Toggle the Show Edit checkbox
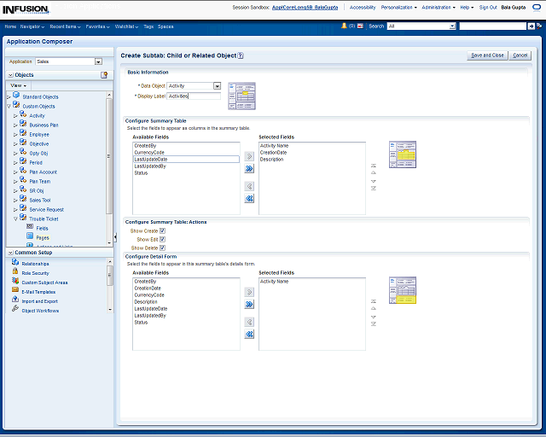The height and width of the screenshot is (437, 546). (162, 240)
